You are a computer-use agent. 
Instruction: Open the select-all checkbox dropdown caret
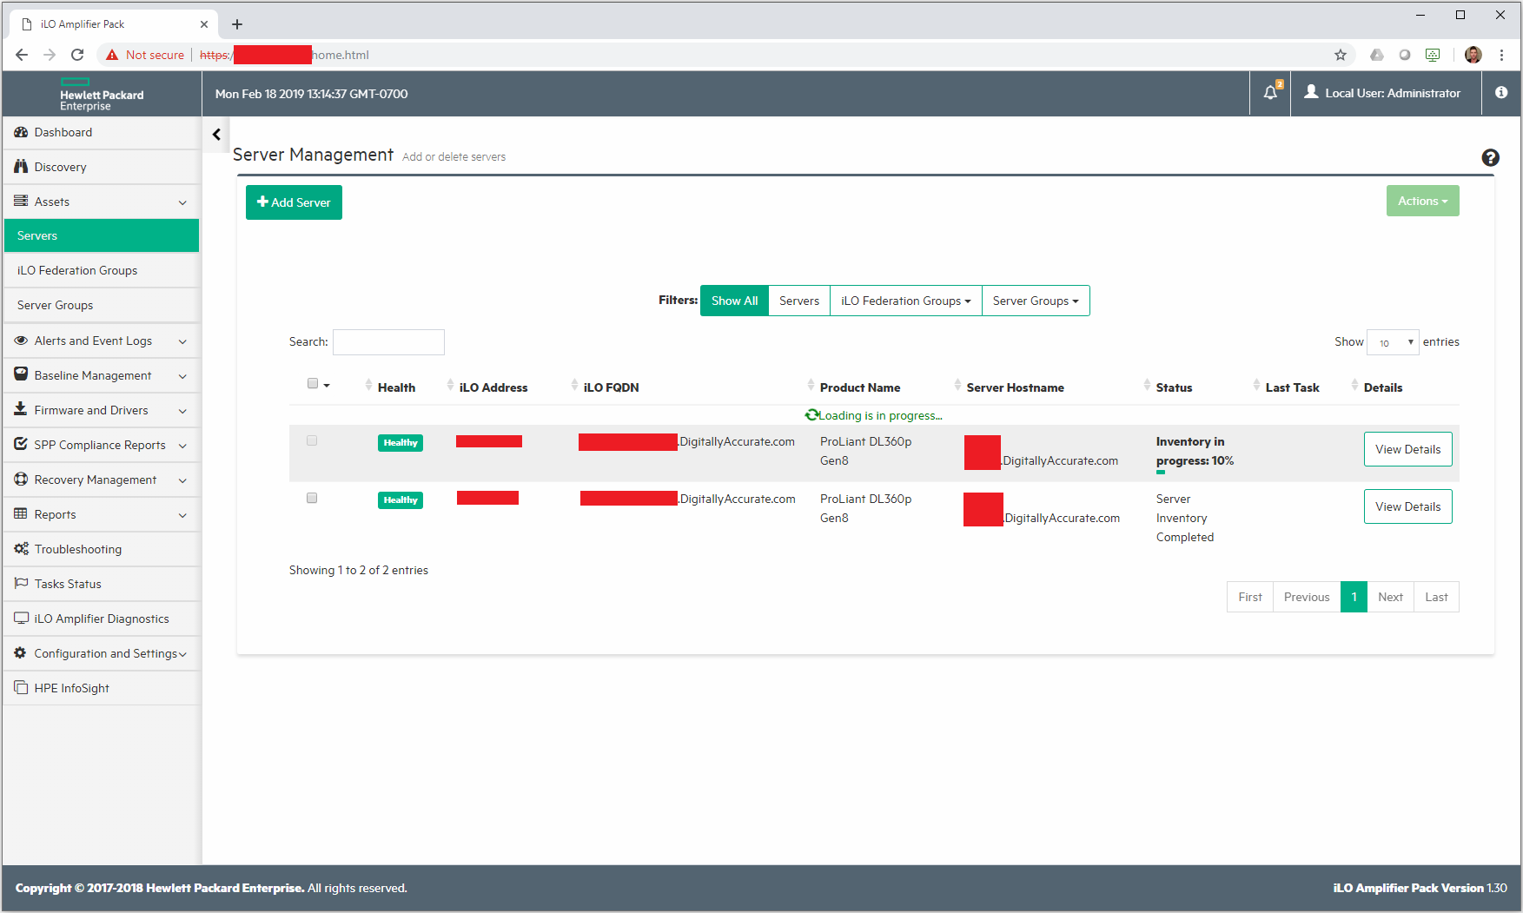click(327, 385)
